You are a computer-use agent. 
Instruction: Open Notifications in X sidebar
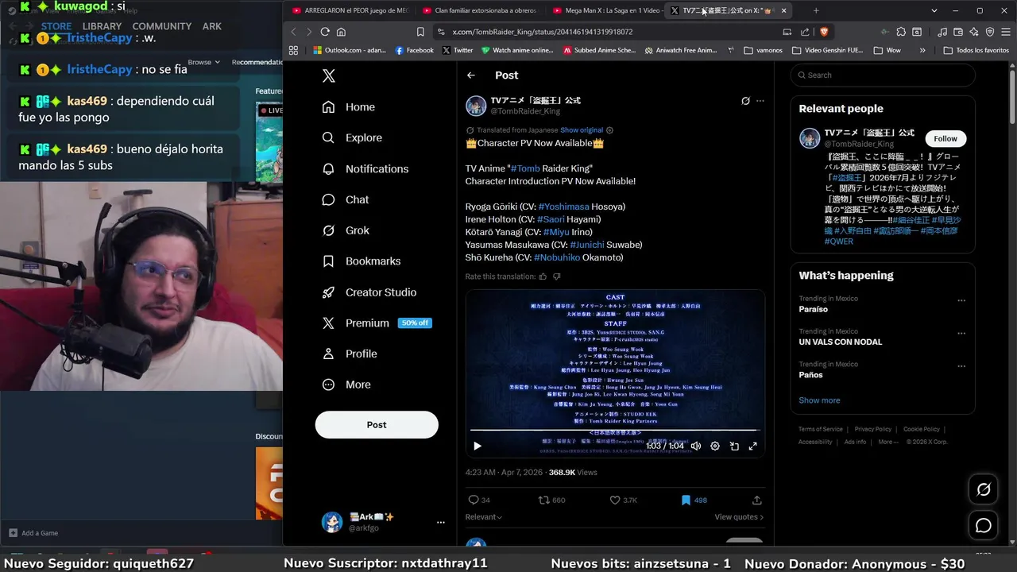pyautogui.click(x=365, y=168)
